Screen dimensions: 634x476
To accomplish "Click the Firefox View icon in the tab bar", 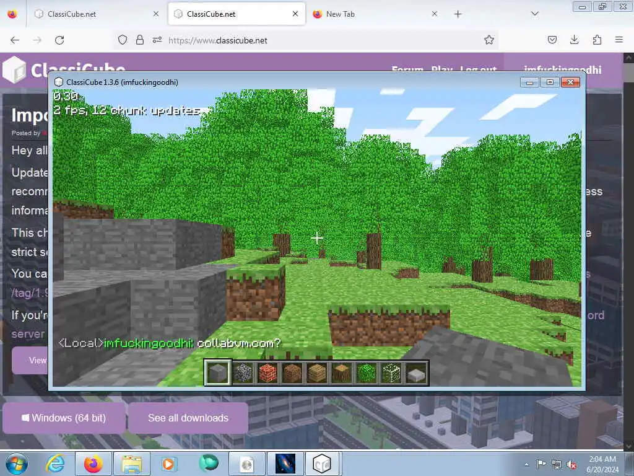I will click(x=12, y=14).
